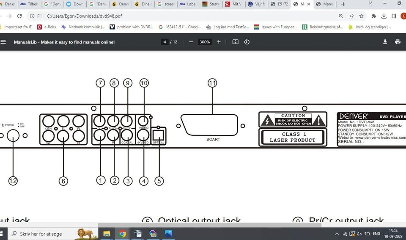406x240 pixels.
Task: Reload the page with the refresh icon
Action: tap(19, 16)
